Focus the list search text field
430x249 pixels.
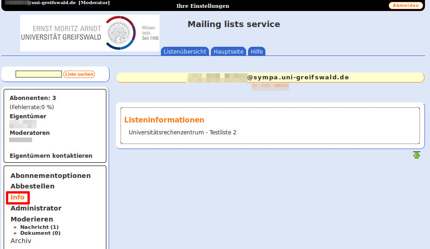[39, 74]
